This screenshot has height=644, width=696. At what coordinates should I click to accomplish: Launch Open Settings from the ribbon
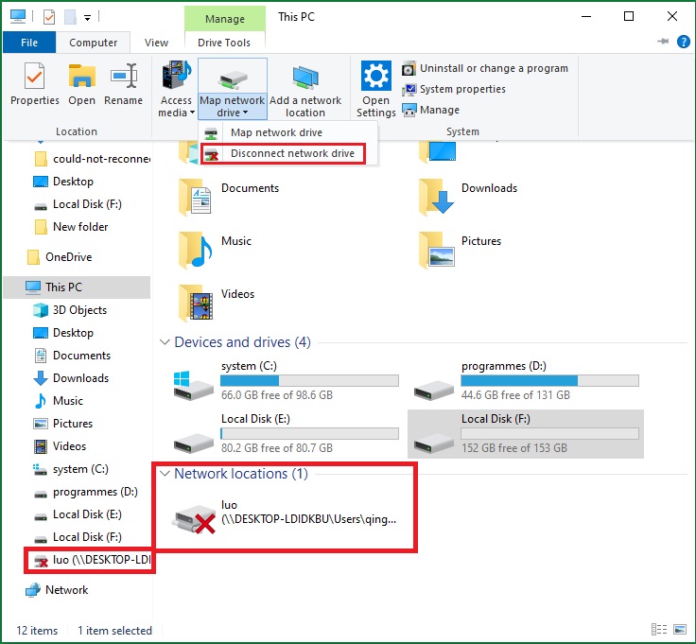pyautogui.click(x=376, y=89)
